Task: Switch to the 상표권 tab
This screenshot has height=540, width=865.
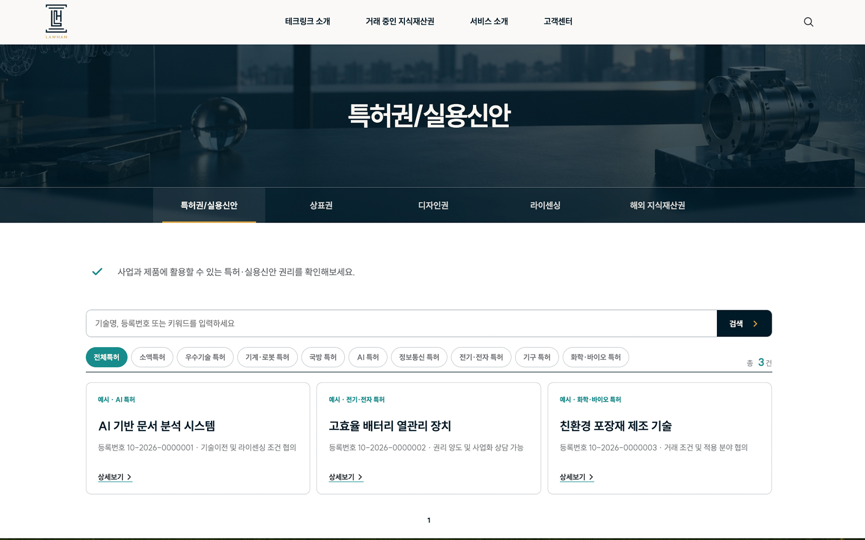Action: click(x=321, y=205)
